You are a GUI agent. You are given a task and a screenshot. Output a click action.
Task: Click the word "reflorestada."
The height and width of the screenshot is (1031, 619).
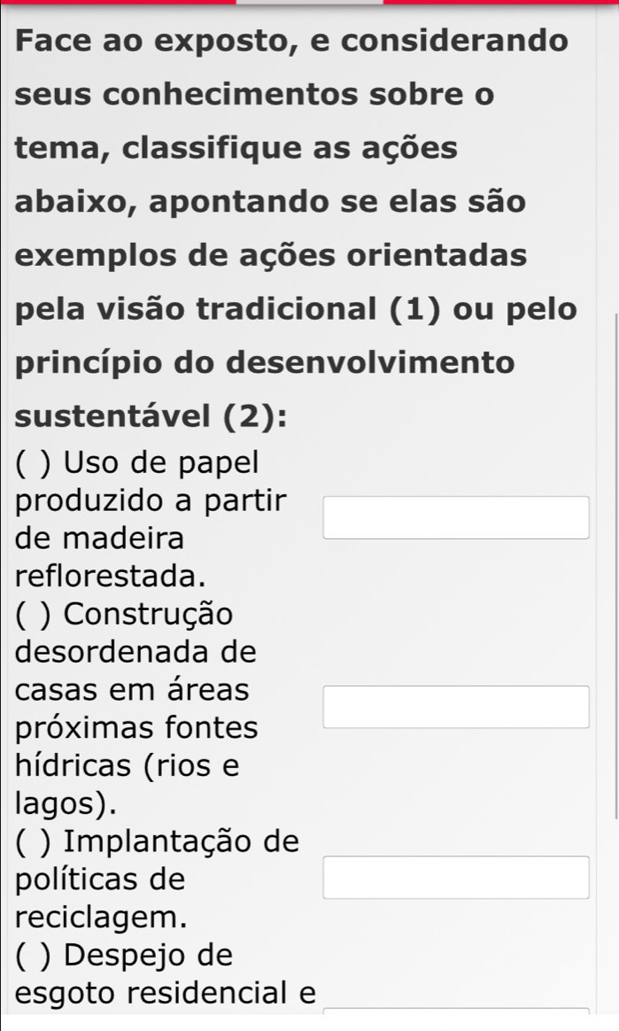point(111,576)
